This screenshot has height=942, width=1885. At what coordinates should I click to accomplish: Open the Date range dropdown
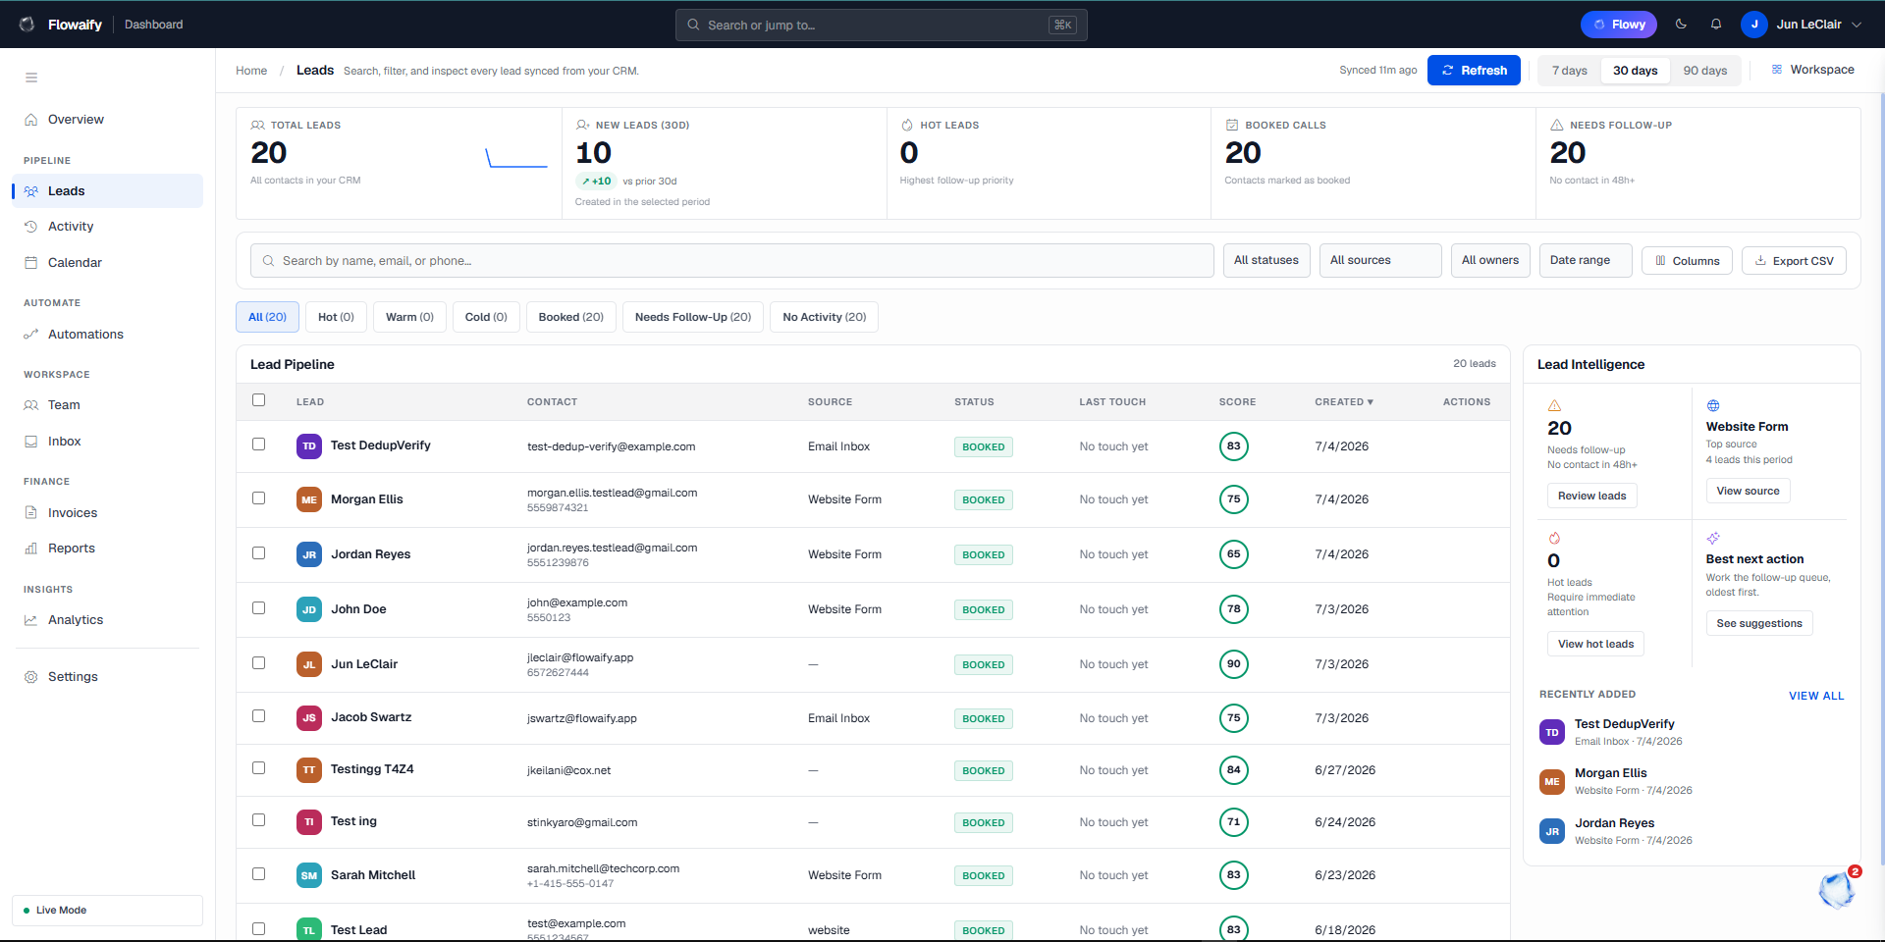click(x=1586, y=261)
